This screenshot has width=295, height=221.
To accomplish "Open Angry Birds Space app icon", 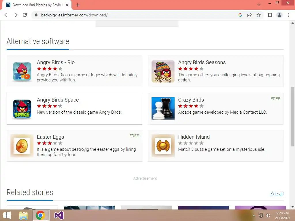I will 22,109.
